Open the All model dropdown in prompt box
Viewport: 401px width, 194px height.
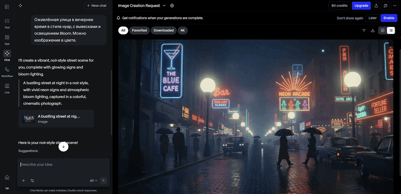(93, 181)
